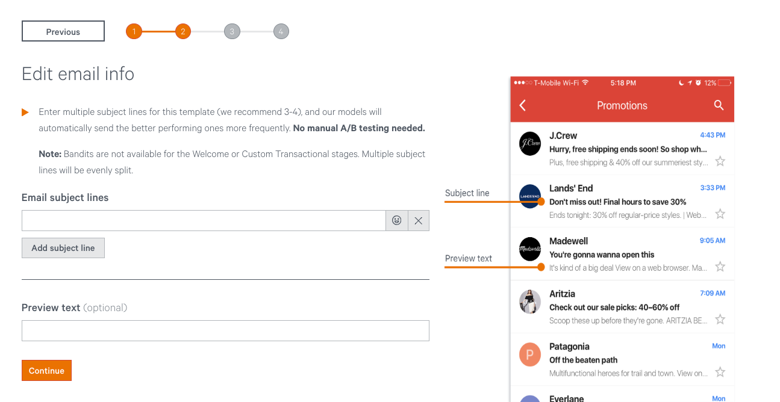The height and width of the screenshot is (402, 780).
Task: Star the Aritzia email
Action: click(720, 320)
